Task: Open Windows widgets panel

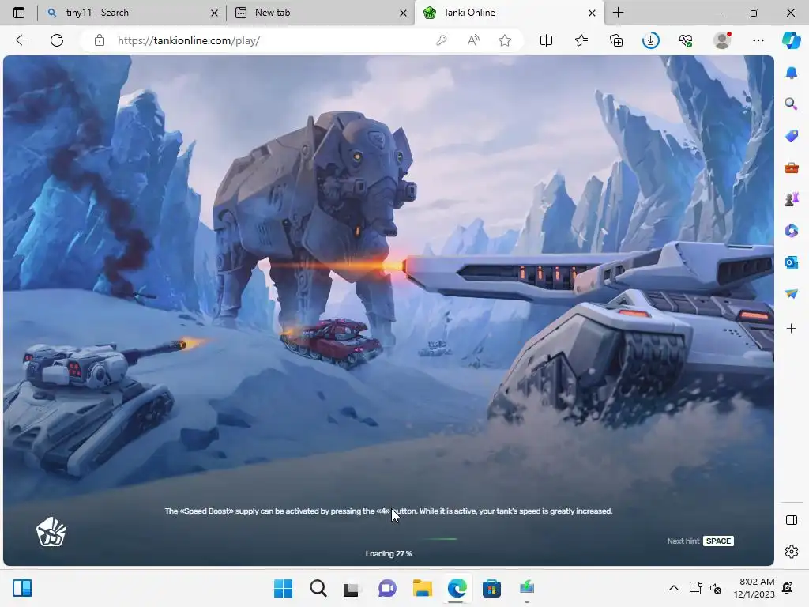Action: [22, 588]
